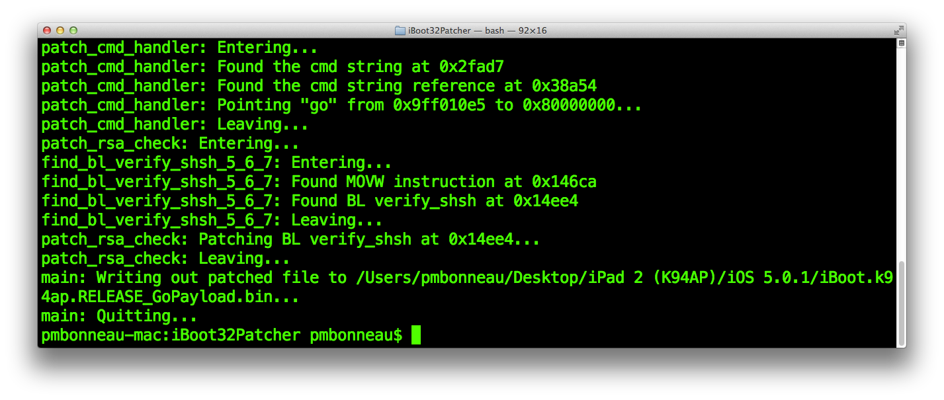
Task: Click the address 0x2fad7 in output
Action: [472, 67]
